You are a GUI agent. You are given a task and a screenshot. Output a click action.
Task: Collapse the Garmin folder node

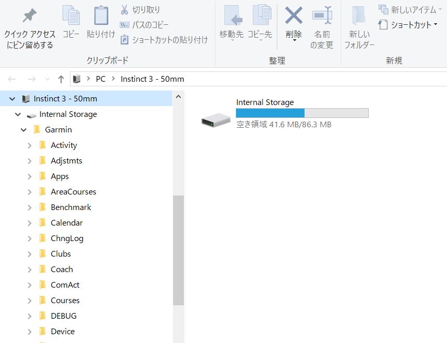[x=24, y=130]
